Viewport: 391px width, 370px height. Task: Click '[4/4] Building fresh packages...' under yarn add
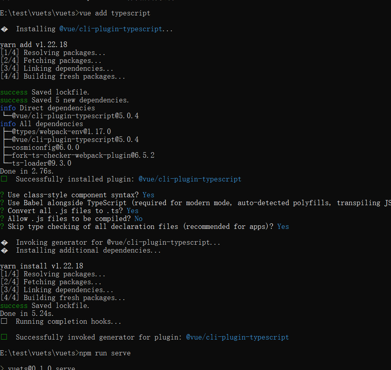click(x=63, y=76)
